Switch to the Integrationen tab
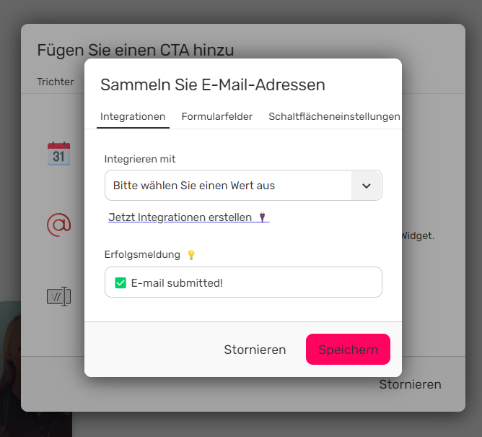Screen dimensions: 482x437 tap(133, 116)
